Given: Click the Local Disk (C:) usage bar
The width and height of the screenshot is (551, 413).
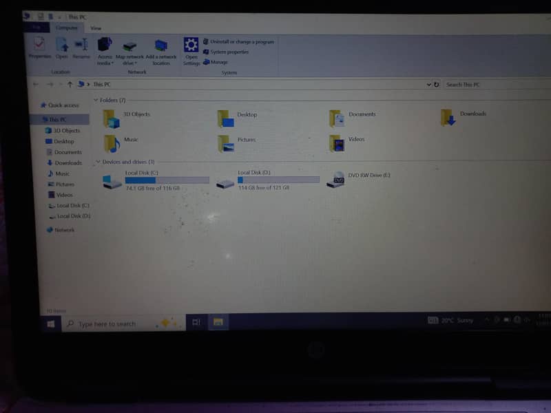Looking at the screenshot, I should point(167,180).
